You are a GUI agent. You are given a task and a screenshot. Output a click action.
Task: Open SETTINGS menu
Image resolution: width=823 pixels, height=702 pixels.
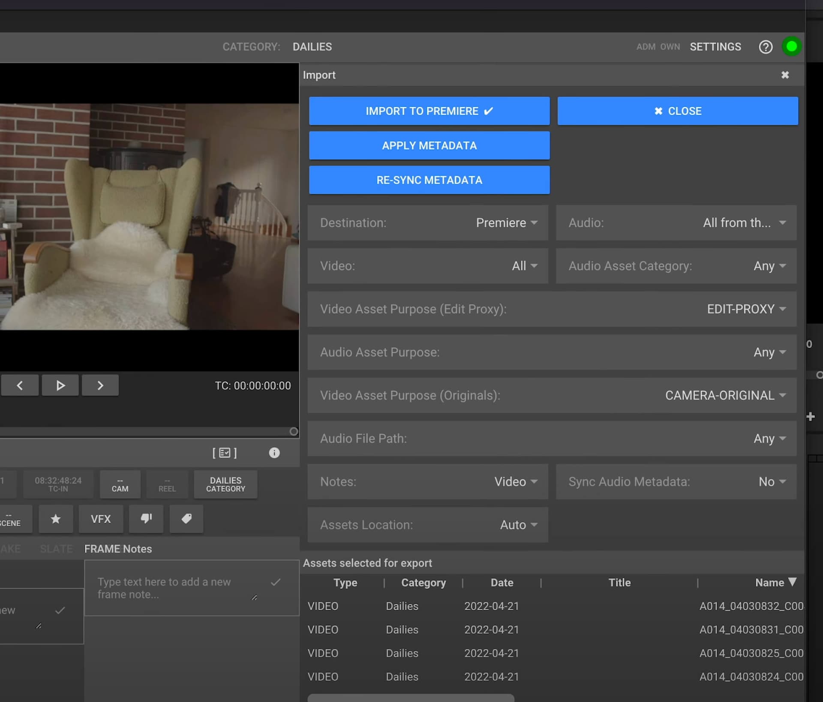click(715, 47)
